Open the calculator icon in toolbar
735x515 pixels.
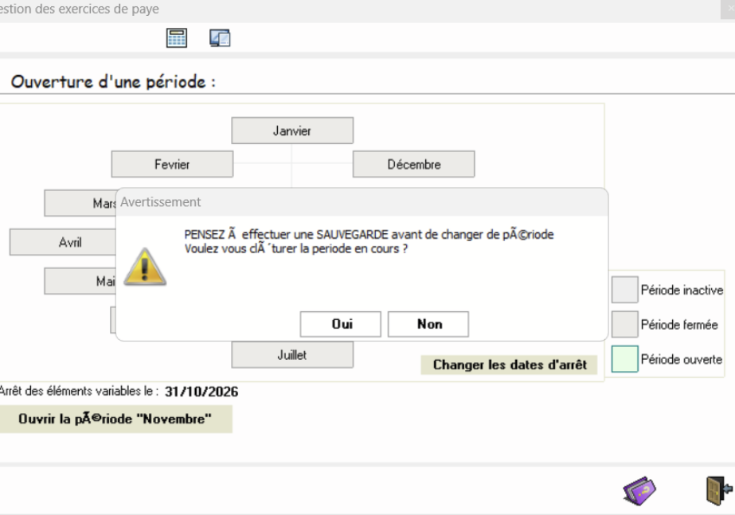click(x=177, y=38)
